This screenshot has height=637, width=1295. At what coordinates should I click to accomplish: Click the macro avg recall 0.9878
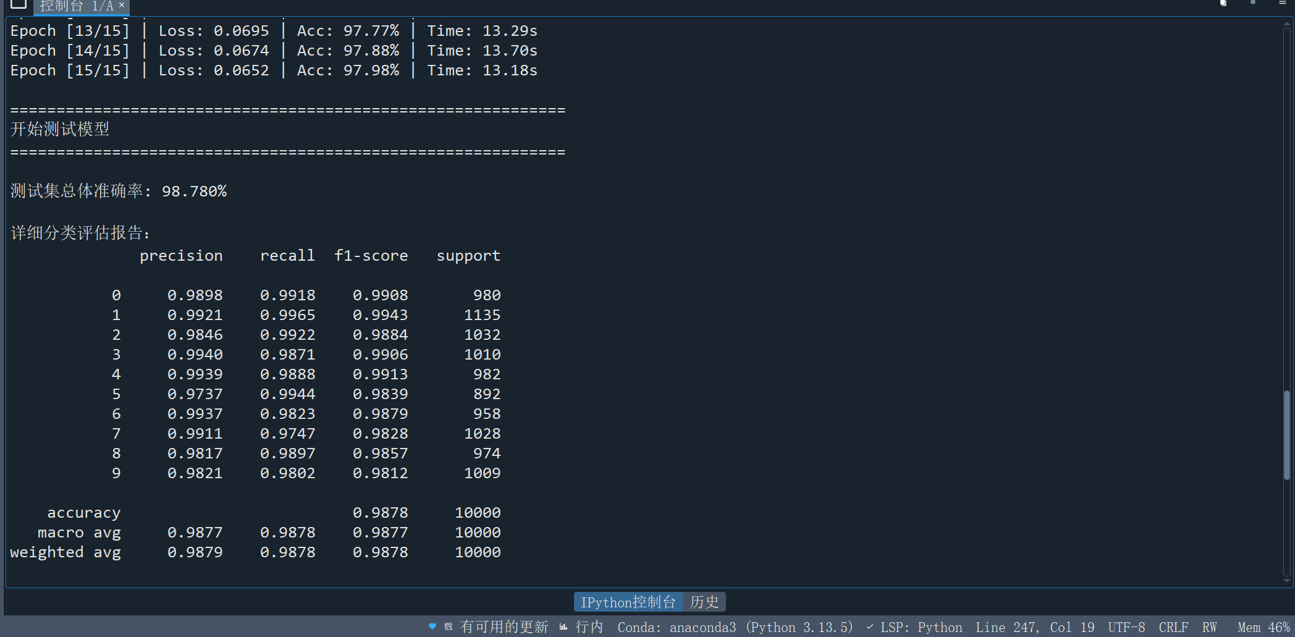pos(287,533)
